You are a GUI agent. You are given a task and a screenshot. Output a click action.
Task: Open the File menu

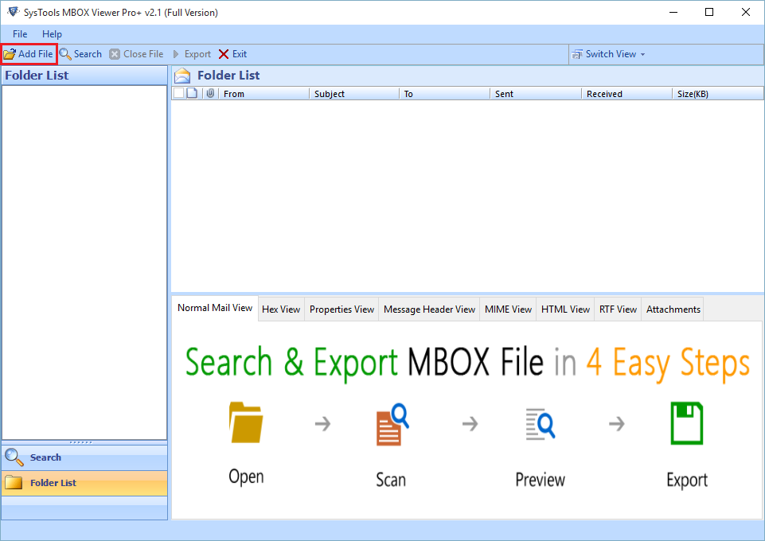pos(20,34)
